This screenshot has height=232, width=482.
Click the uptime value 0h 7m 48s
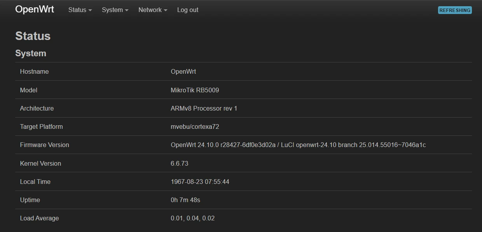click(185, 200)
